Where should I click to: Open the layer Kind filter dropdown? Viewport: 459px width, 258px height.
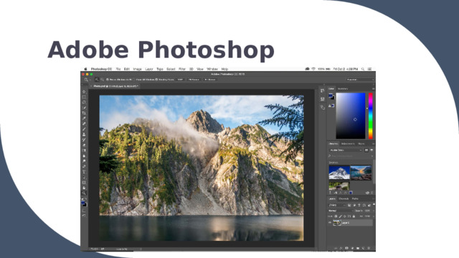(x=337, y=206)
